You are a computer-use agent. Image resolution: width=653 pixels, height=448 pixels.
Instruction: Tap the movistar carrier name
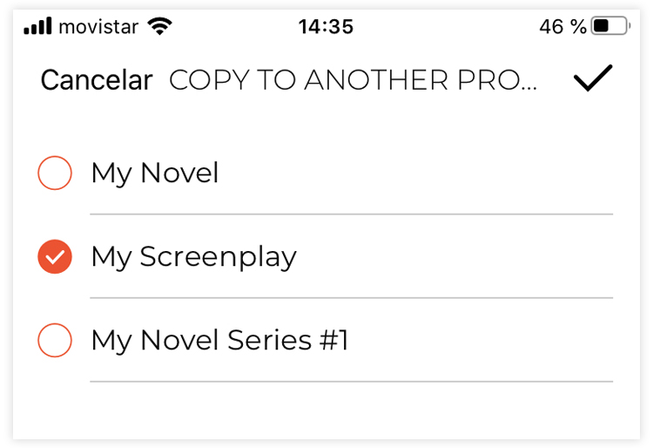point(98,27)
